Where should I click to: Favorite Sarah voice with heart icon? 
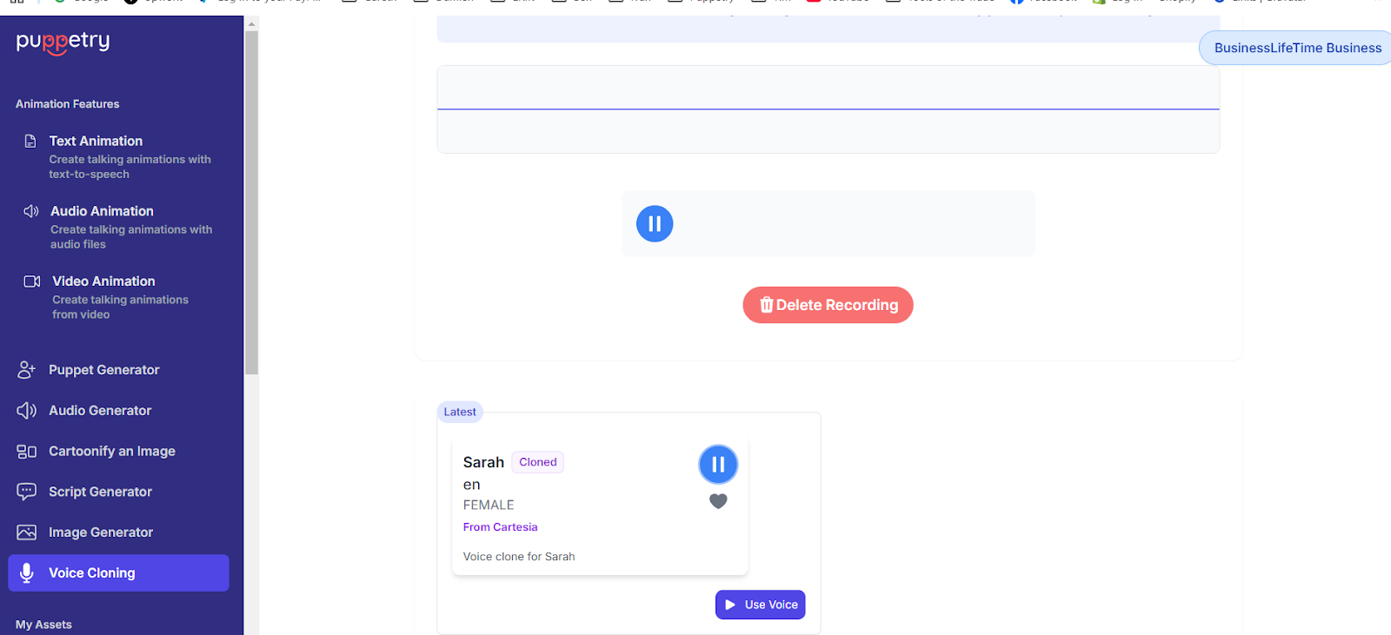click(x=718, y=501)
